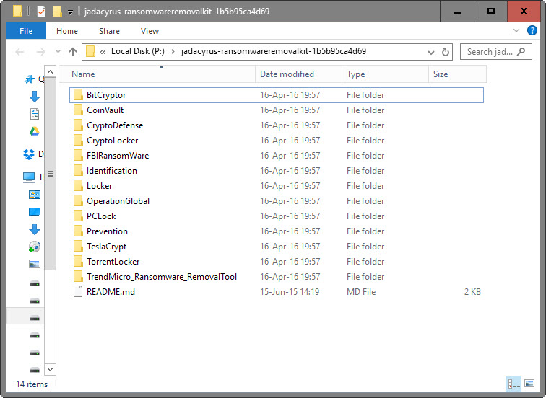Open Google Drive in navigation pane

coord(35,131)
